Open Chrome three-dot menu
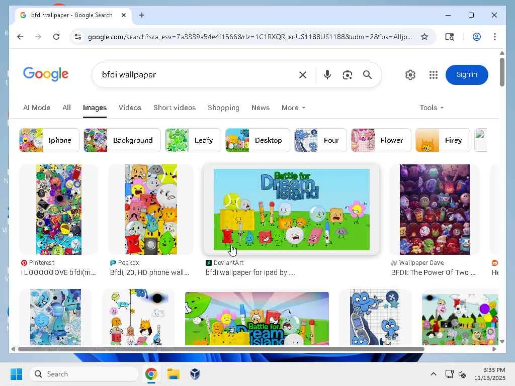This screenshot has height=386, width=515. (495, 37)
